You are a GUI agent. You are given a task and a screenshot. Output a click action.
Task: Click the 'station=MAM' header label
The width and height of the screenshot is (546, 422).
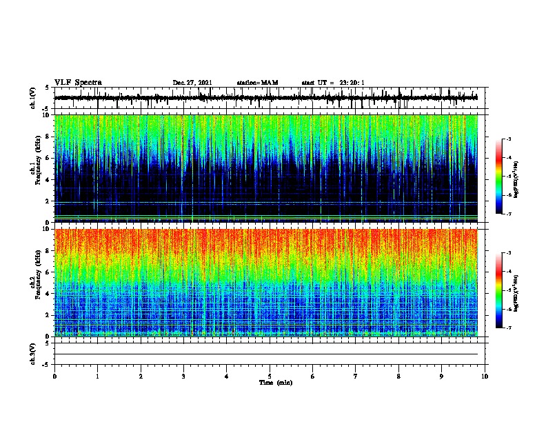pos(257,83)
